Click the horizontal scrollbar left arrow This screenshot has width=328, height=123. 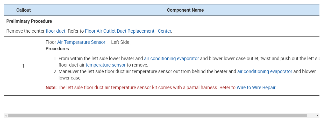pyautogui.click(x=6, y=115)
